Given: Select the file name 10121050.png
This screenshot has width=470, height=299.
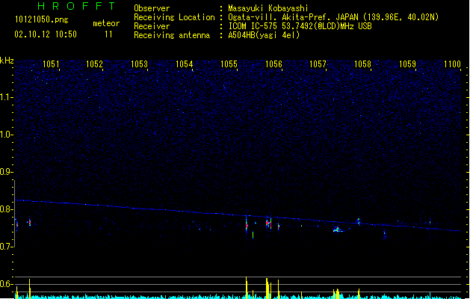Looking at the screenshot, I should click(x=42, y=19).
